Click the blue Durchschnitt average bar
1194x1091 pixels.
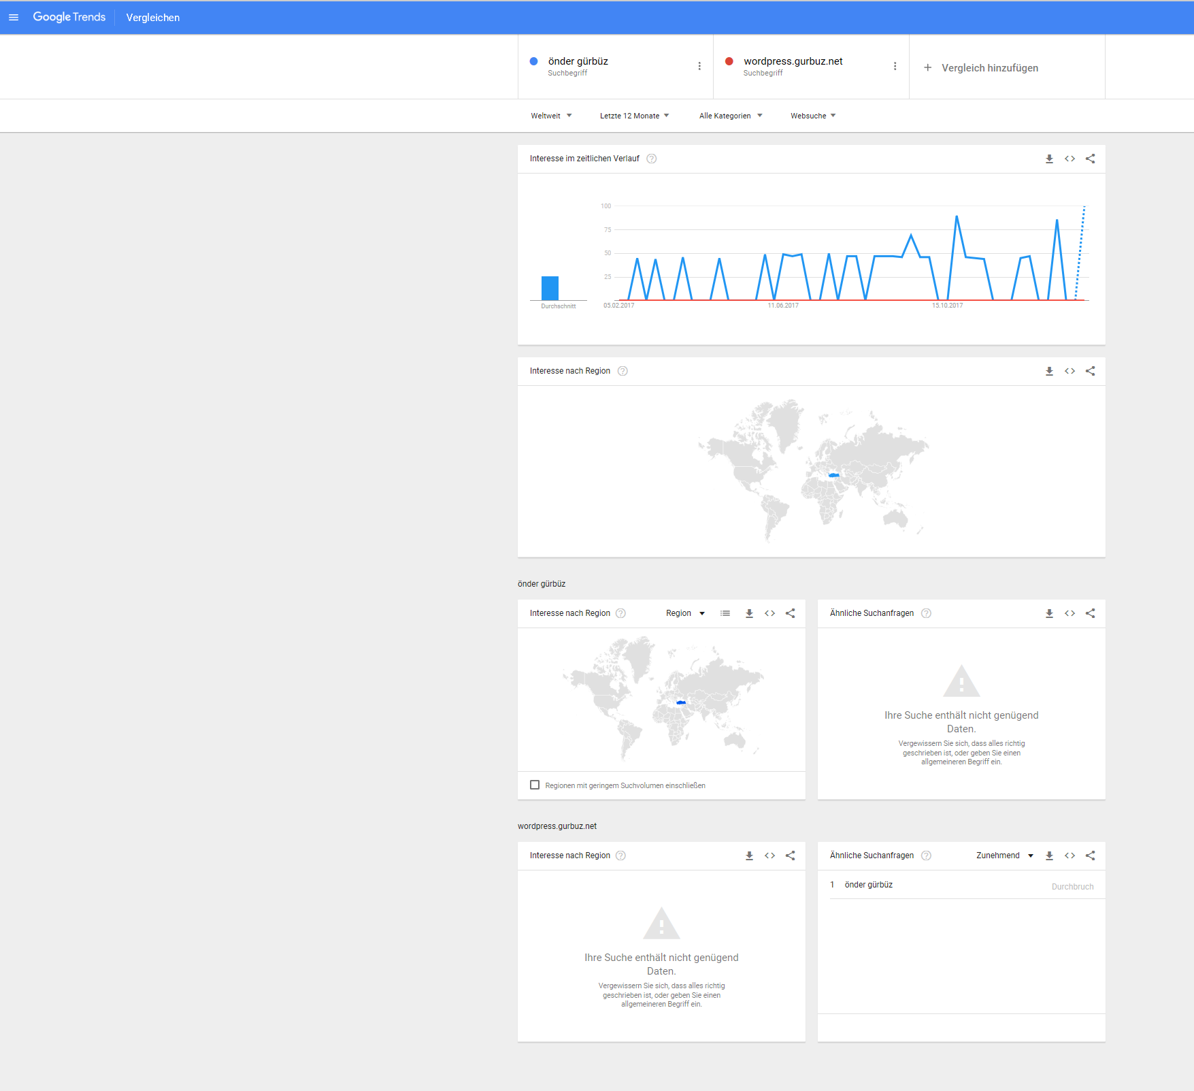[550, 288]
